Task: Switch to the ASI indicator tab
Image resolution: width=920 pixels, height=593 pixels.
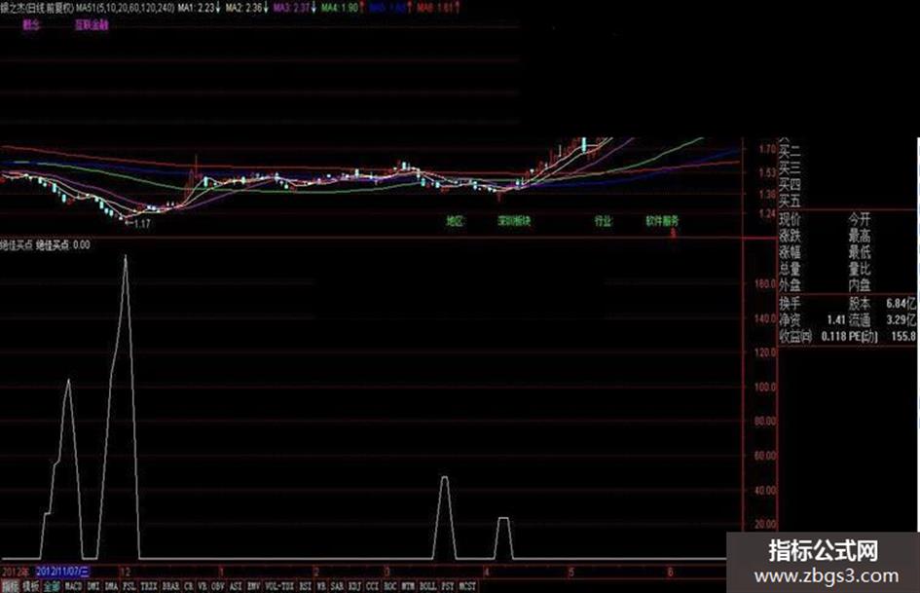Action: point(236,586)
